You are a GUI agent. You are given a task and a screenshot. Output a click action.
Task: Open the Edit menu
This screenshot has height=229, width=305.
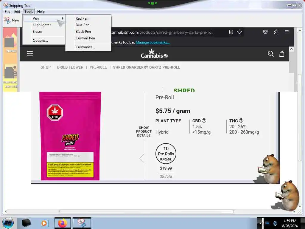pos(17,12)
